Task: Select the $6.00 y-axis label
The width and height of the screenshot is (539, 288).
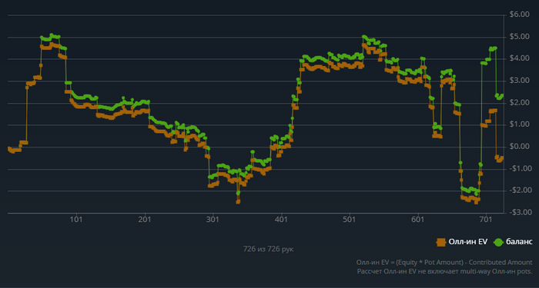Action: coord(520,15)
